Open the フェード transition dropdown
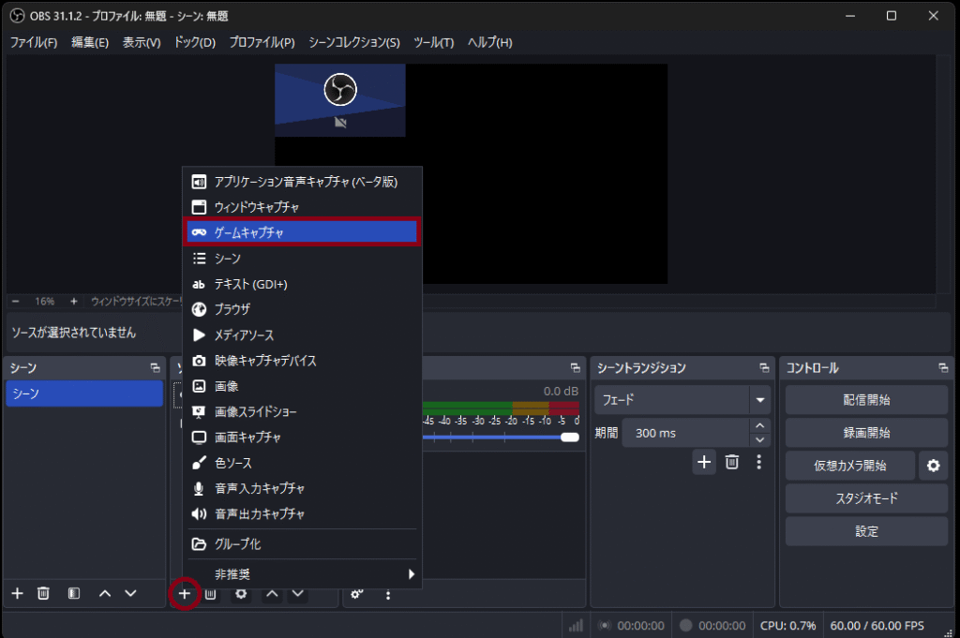This screenshot has width=960, height=638. click(x=682, y=400)
